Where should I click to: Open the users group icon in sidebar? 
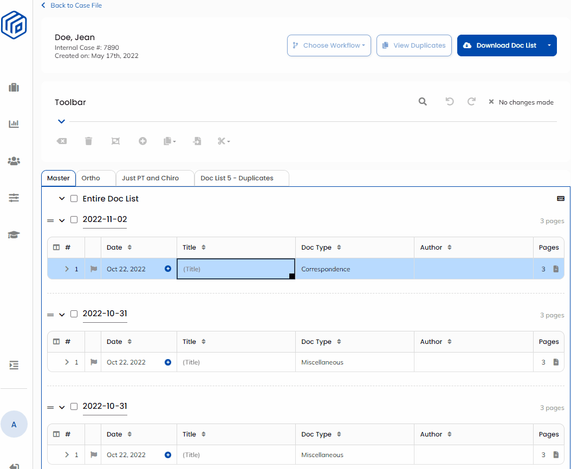click(x=14, y=161)
